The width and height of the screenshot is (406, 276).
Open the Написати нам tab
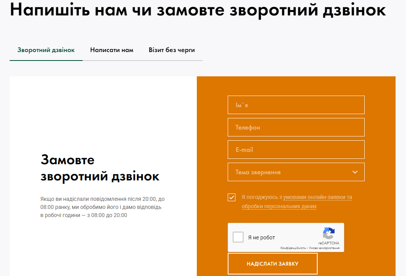(112, 50)
